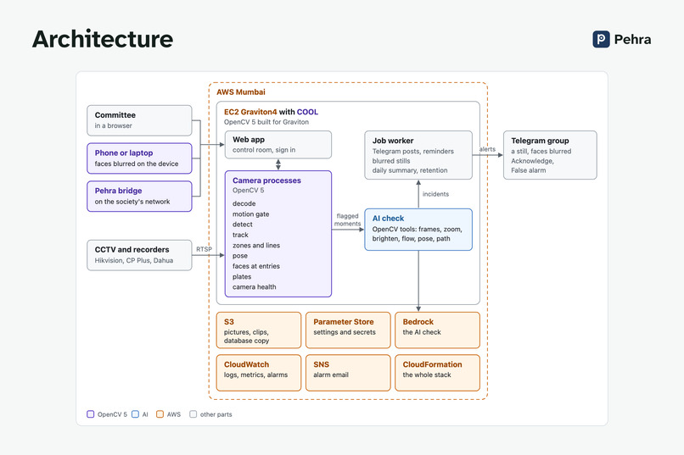Click 'in a browser' under Committee
The height and width of the screenshot is (455, 684).
pyautogui.click(x=113, y=125)
